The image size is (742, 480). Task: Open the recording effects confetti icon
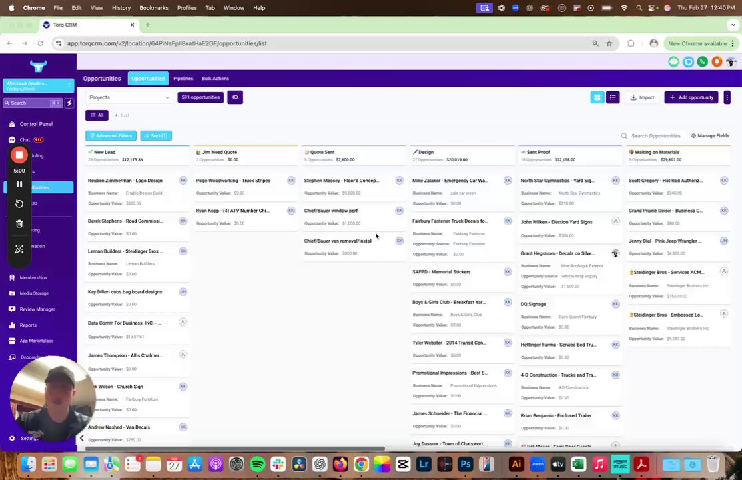[19, 249]
